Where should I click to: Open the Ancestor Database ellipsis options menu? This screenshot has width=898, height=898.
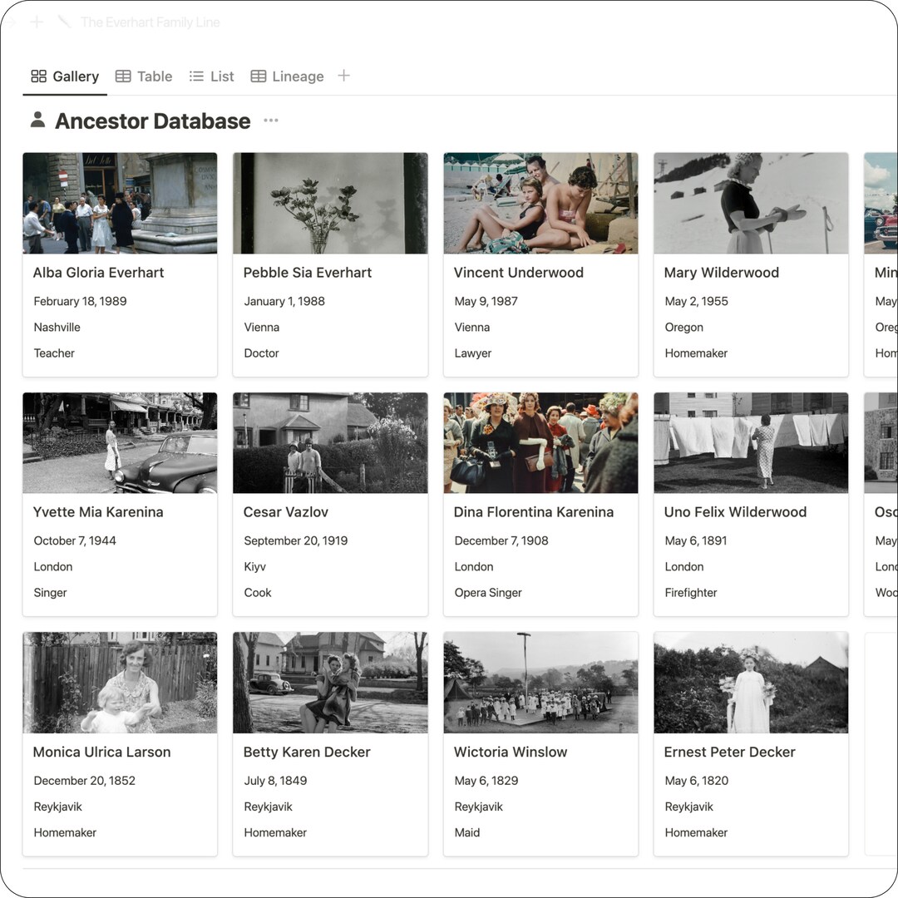pyautogui.click(x=270, y=121)
